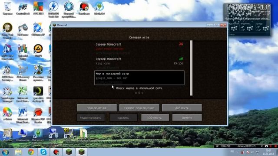Open the AVG 2013 desktop shortcut
Viewport: 278px width, 156px height.
point(38,8)
